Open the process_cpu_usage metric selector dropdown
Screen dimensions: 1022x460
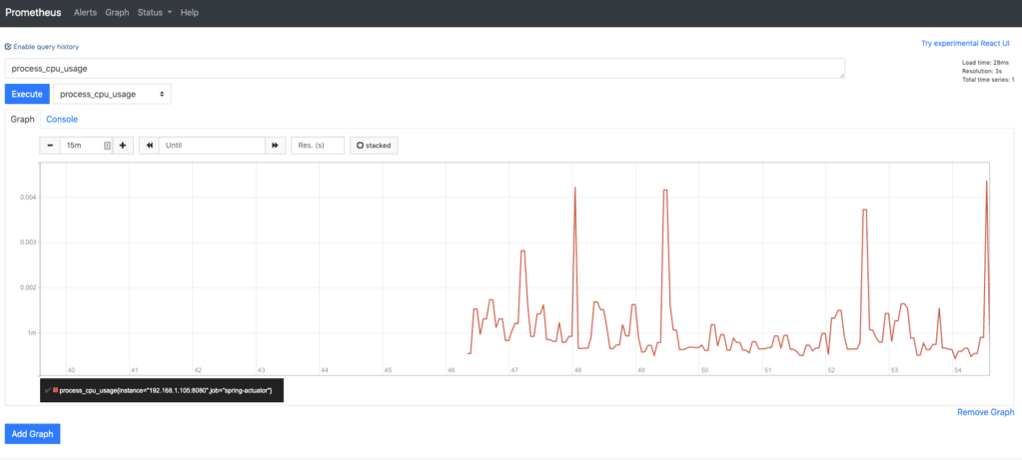(112, 94)
